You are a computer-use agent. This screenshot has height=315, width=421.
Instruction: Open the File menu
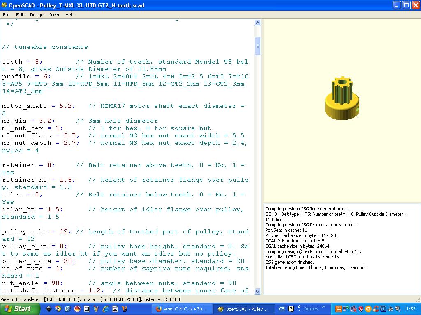tap(6, 15)
